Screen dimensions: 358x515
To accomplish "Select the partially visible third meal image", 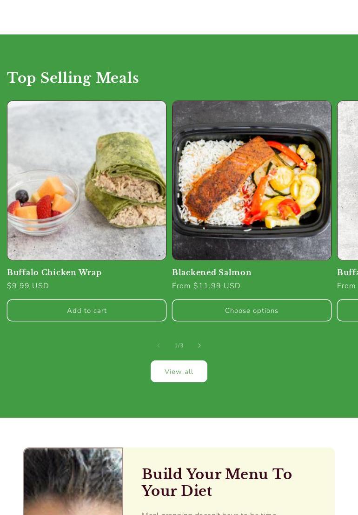I will [x=348, y=180].
